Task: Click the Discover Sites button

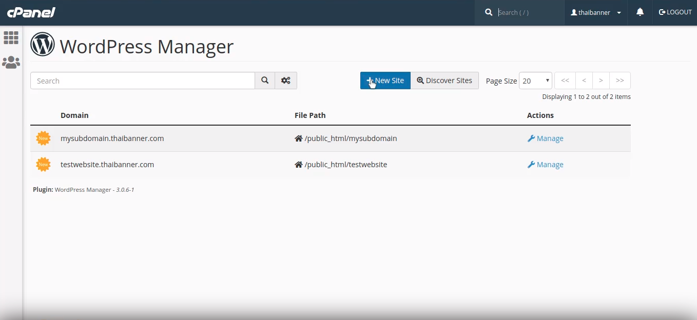Action: pyautogui.click(x=444, y=81)
